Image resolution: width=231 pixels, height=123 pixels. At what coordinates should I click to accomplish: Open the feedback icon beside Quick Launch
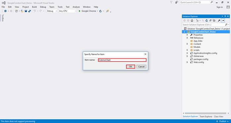pos(177,2)
